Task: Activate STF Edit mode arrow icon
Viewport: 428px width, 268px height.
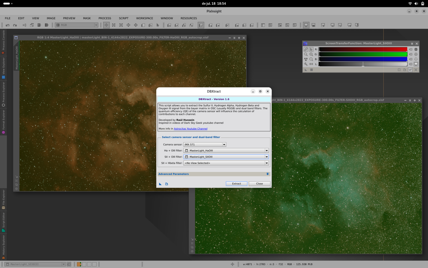Action: [x=311, y=49]
